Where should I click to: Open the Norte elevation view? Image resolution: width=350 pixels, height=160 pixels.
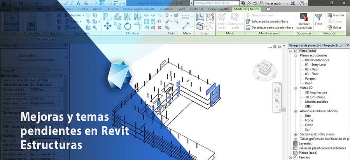(309, 120)
